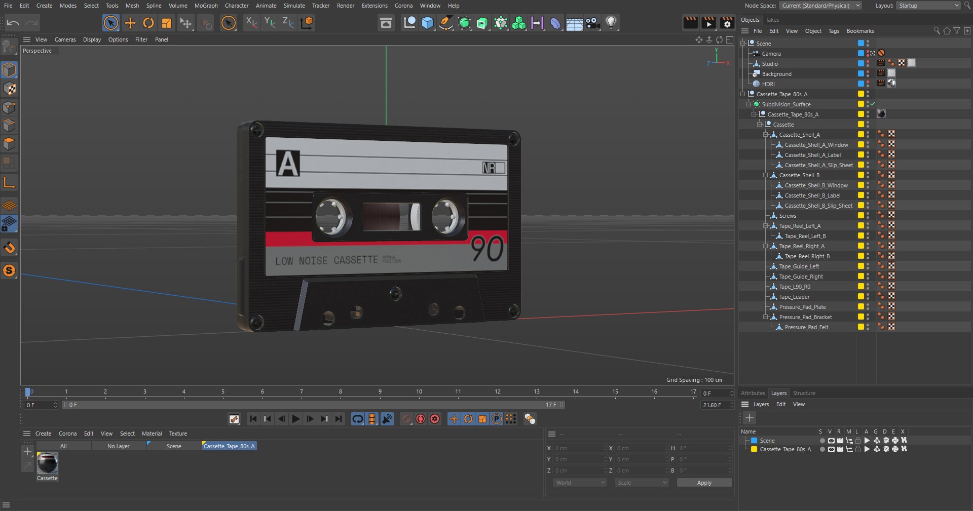This screenshot has width=973, height=511.
Task: Toggle visibility eye for Cassette_Tape_80s_A layer
Action: click(831, 449)
